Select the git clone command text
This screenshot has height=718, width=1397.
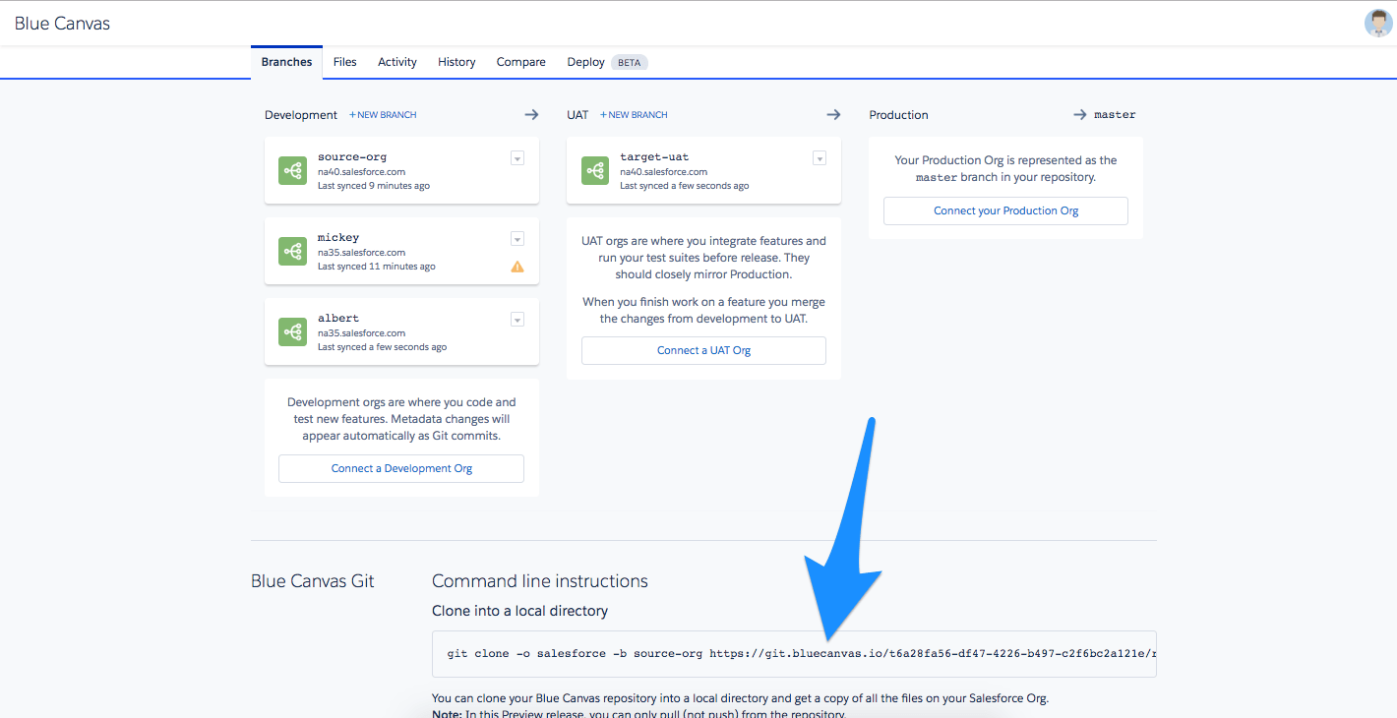(x=797, y=653)
